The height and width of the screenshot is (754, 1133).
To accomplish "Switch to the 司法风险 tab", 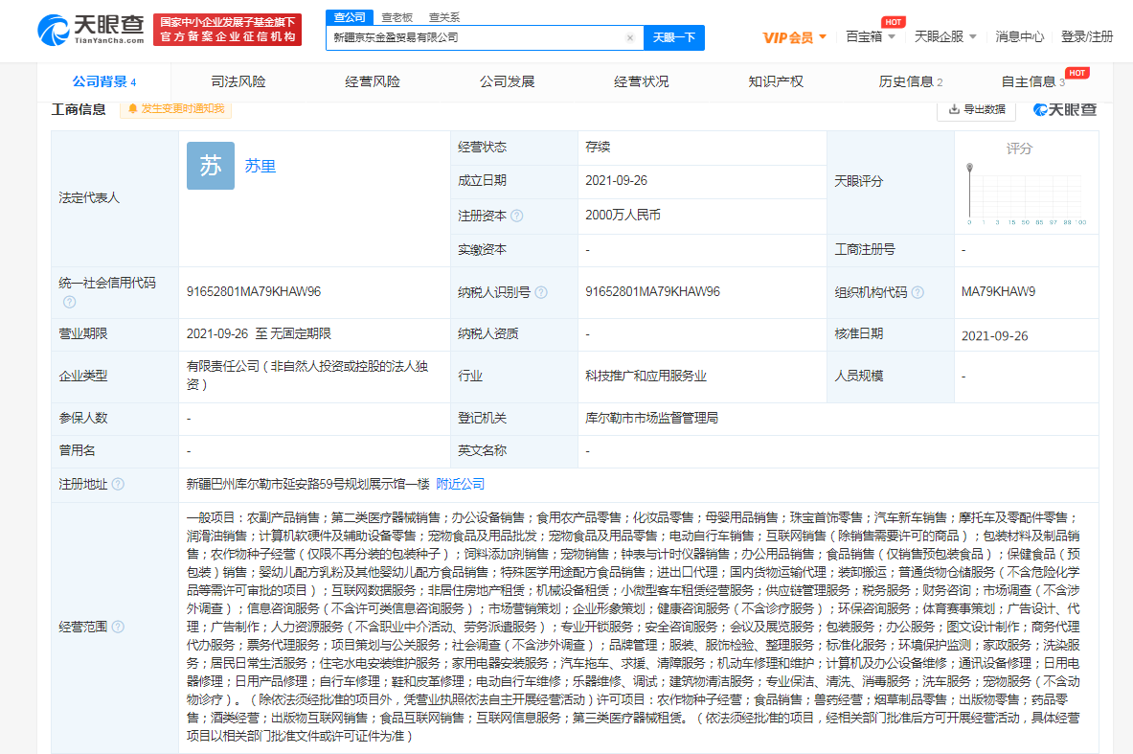I will pyautogui.click(x=238, y=82).
